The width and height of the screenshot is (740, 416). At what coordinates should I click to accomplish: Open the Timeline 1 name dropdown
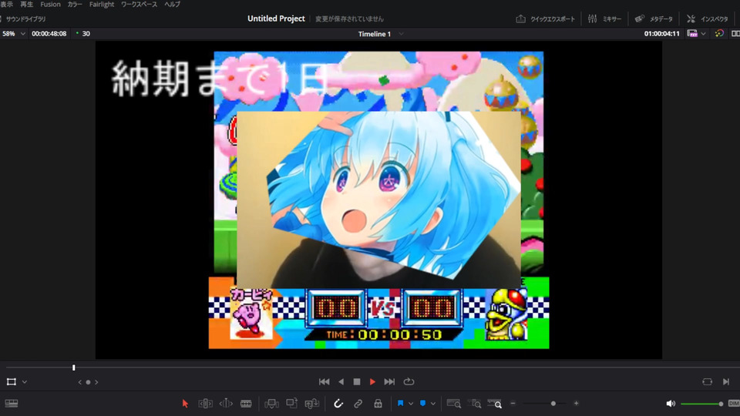click(401, 34)
